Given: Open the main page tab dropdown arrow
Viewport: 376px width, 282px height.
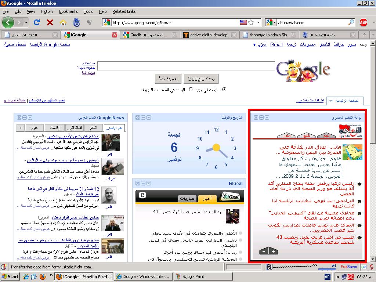Looking at the screenshot, I should click(331, 101).
